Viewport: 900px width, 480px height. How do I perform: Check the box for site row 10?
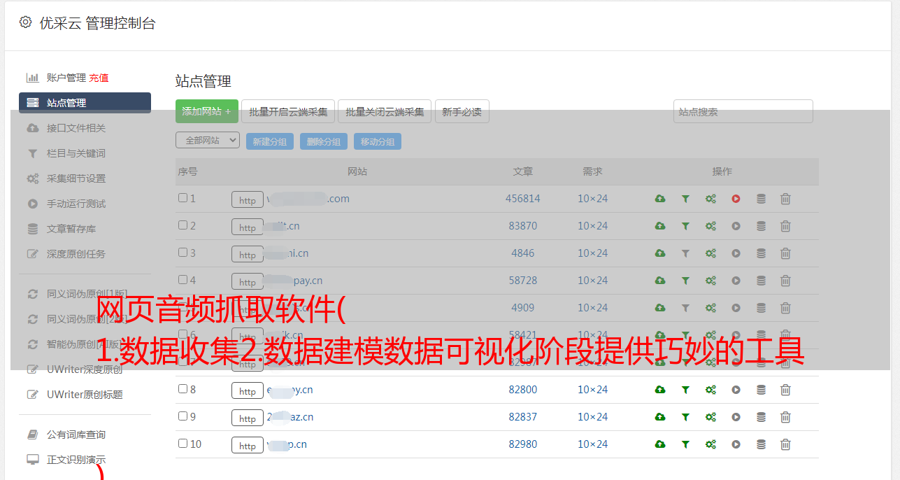tap(183, 444)
